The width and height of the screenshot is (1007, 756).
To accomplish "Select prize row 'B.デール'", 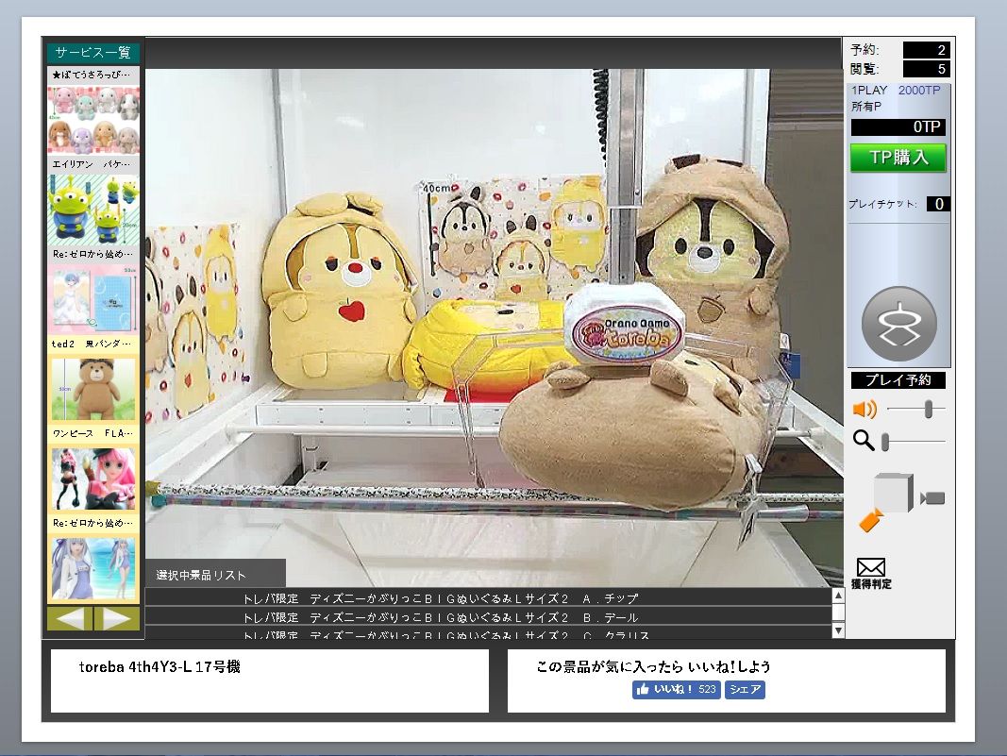I will pyautogui.click(x=488, y=617).
